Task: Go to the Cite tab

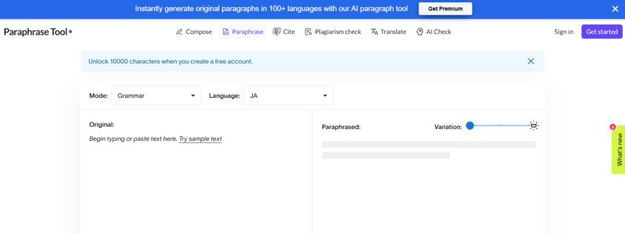Action: (284, 32)
